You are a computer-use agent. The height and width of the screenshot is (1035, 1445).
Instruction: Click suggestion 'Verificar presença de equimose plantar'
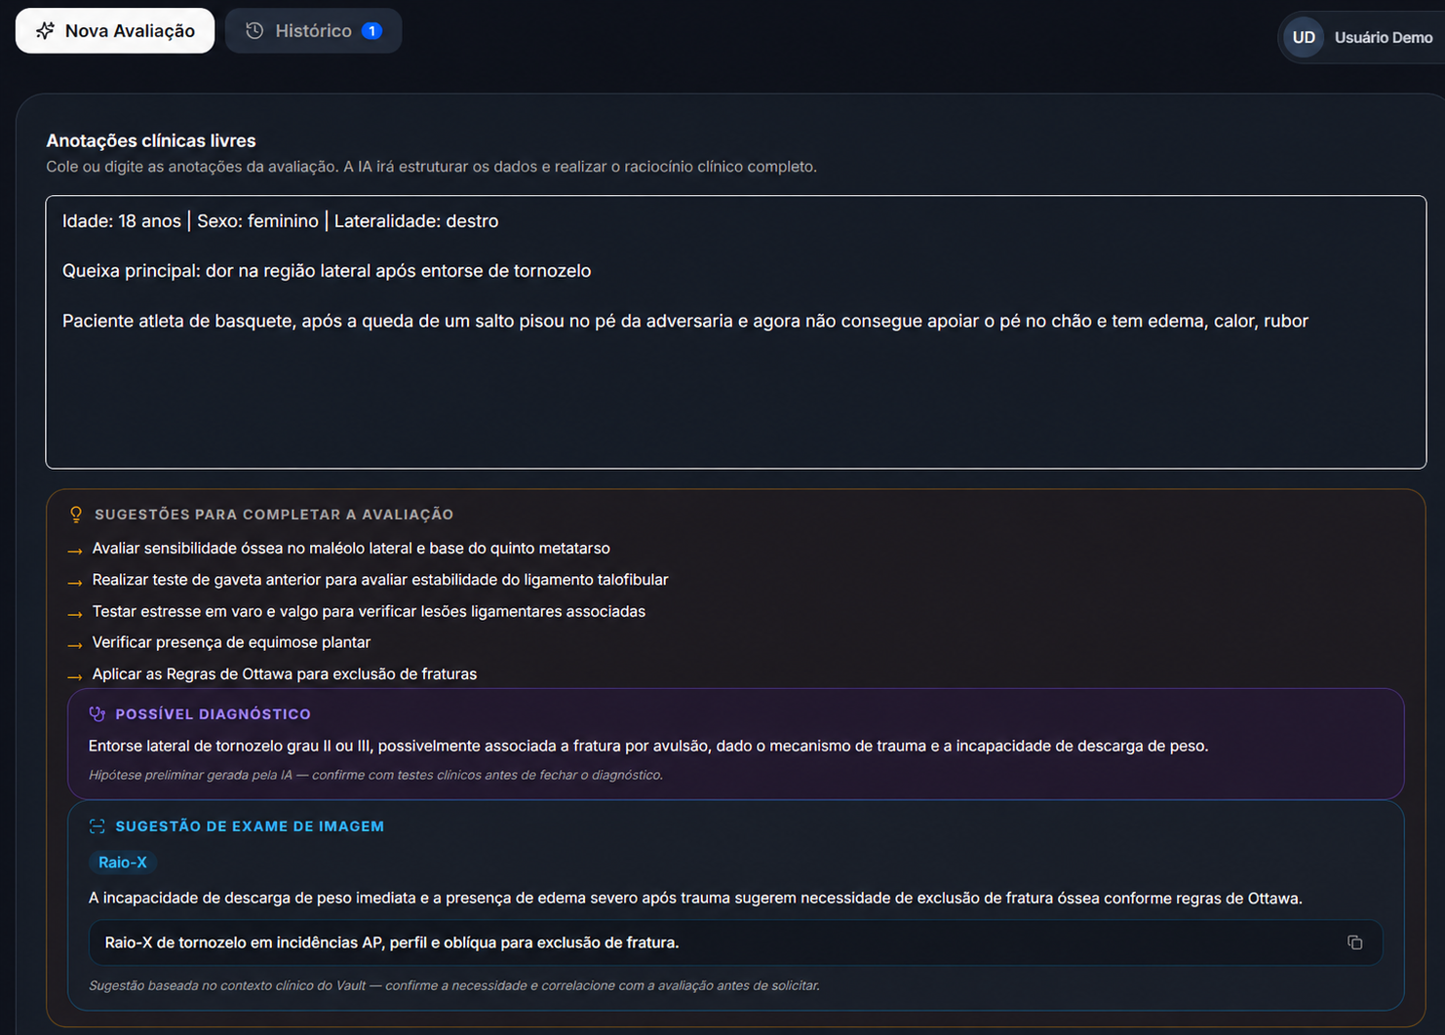[x=231, y=642]
